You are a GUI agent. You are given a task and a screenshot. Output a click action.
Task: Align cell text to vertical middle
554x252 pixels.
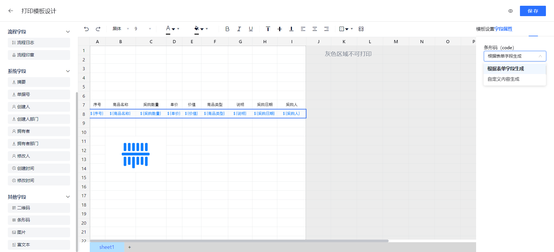(x=280, y=29)
